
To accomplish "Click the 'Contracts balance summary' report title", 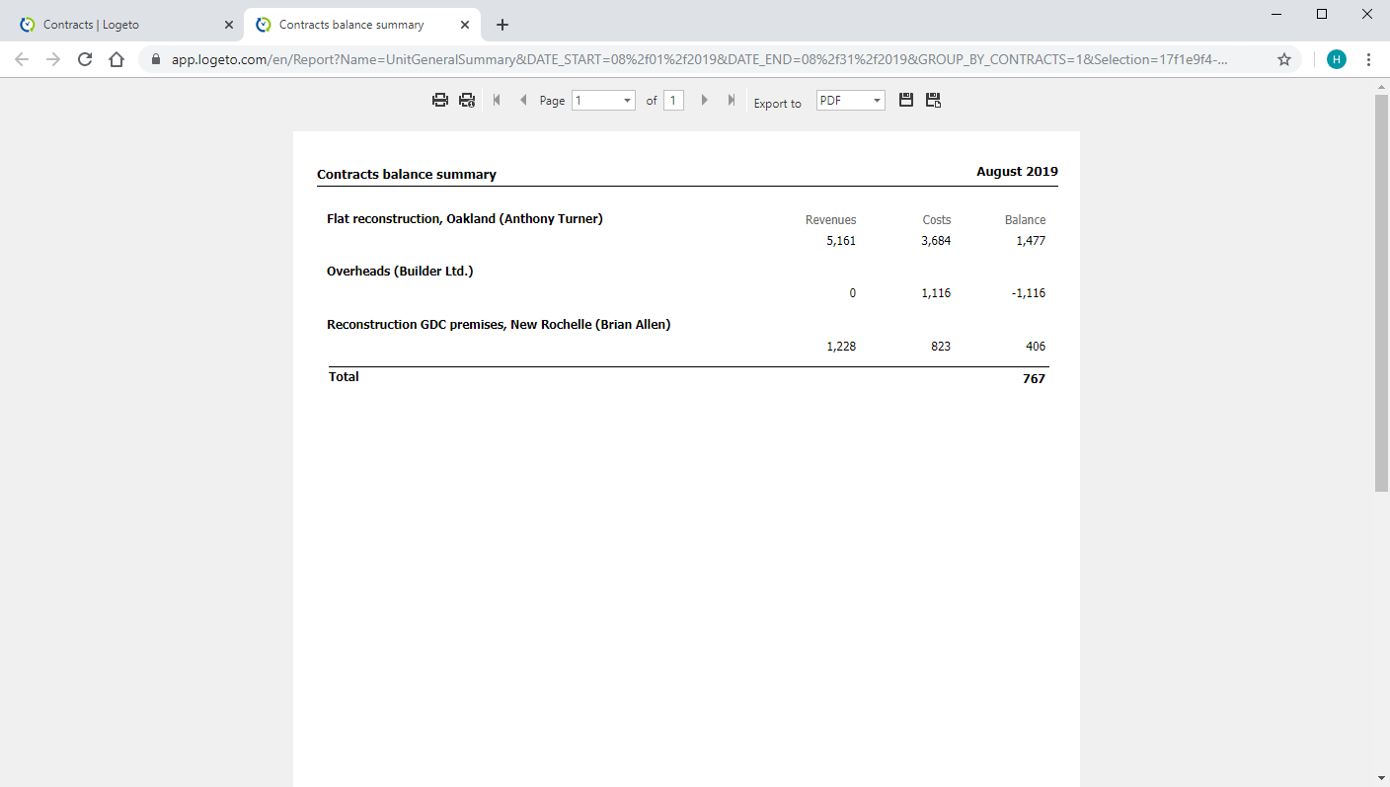I will pyautogui.click(x=407, y=175).
